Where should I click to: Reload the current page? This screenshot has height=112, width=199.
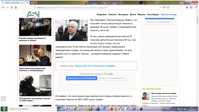point(12,7)
